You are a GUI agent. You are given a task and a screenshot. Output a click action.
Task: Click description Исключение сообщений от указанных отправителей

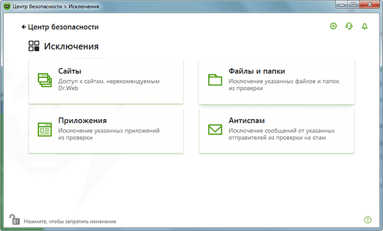282,134
